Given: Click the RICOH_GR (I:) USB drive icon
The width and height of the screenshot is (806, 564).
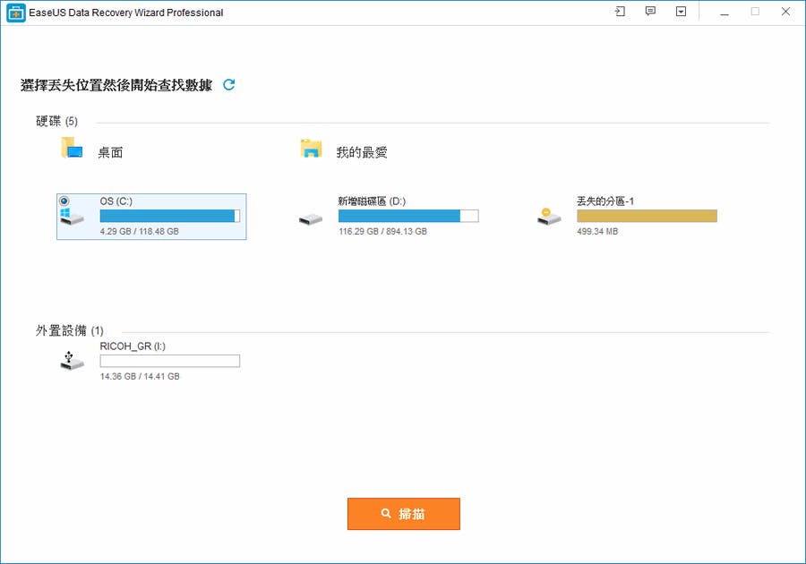Looking at the screenshot, I should (x=72, y=361).
